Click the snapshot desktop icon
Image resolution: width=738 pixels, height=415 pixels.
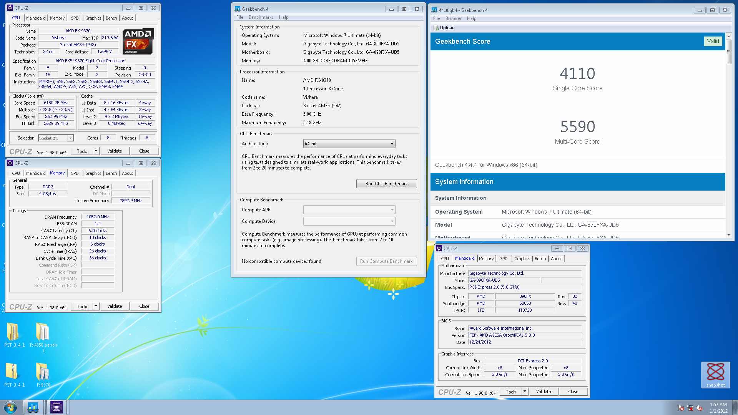tap(715, 375)
